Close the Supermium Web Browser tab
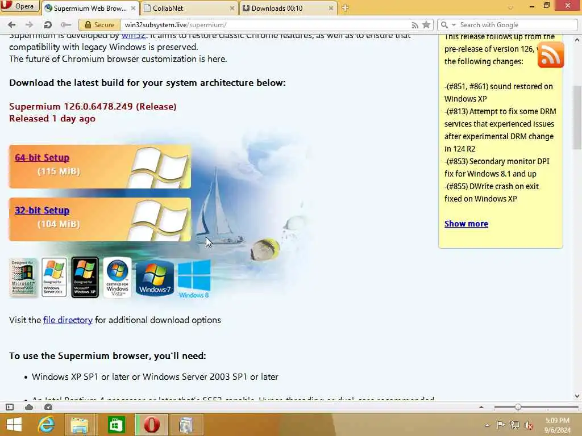 pyautogui.click(x=133, y=8)
